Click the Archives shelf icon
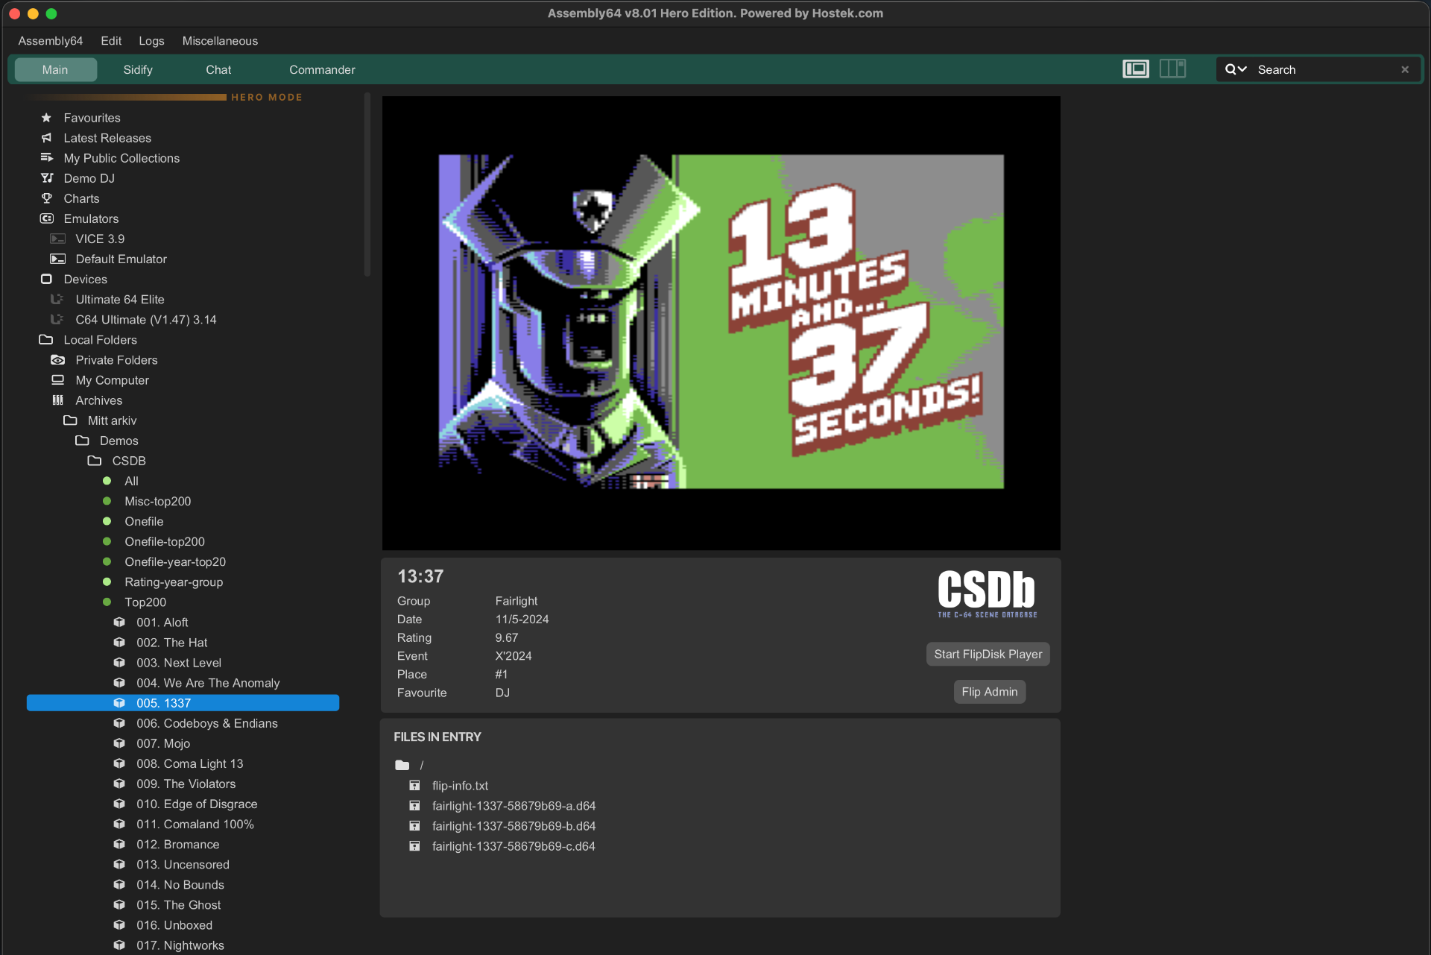Screen dimensions: 1431x955 coord(57,400)
